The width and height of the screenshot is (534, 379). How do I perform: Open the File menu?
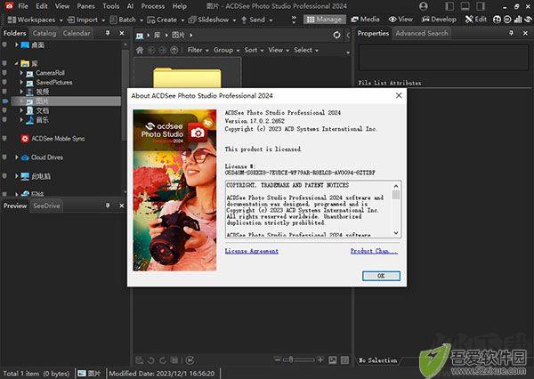[23, 6]
